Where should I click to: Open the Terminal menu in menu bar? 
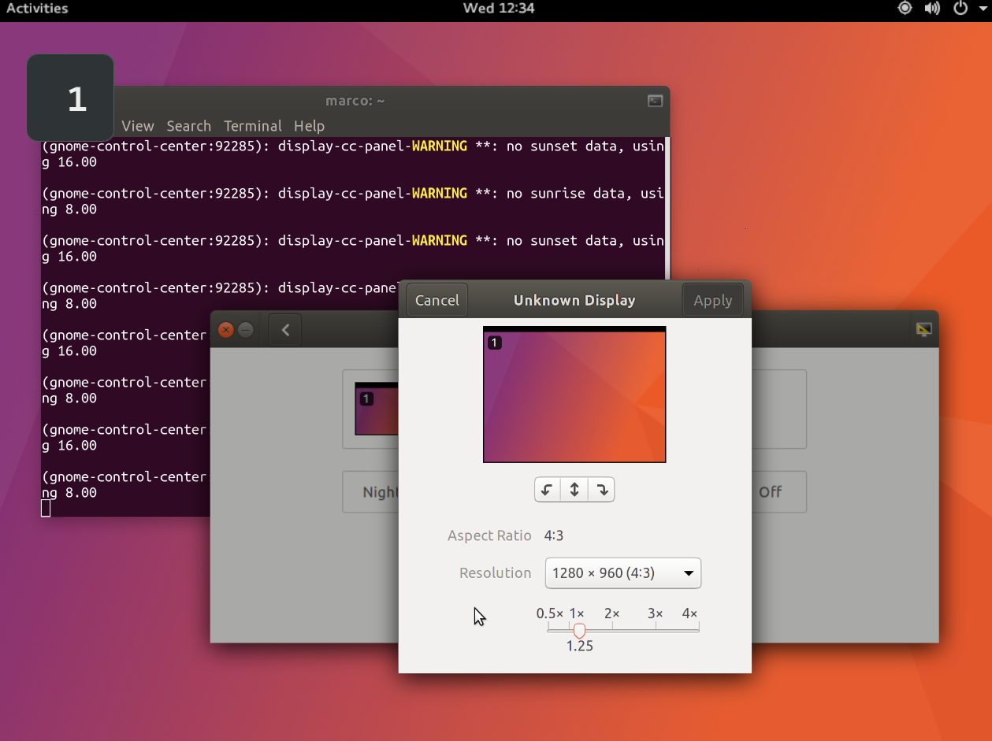[x=252, y=126]
